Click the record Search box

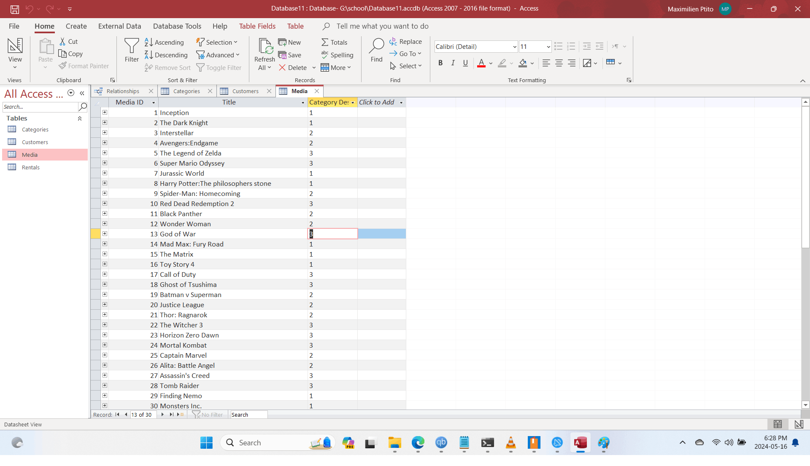pyautogui.click(x=248, y=415)
